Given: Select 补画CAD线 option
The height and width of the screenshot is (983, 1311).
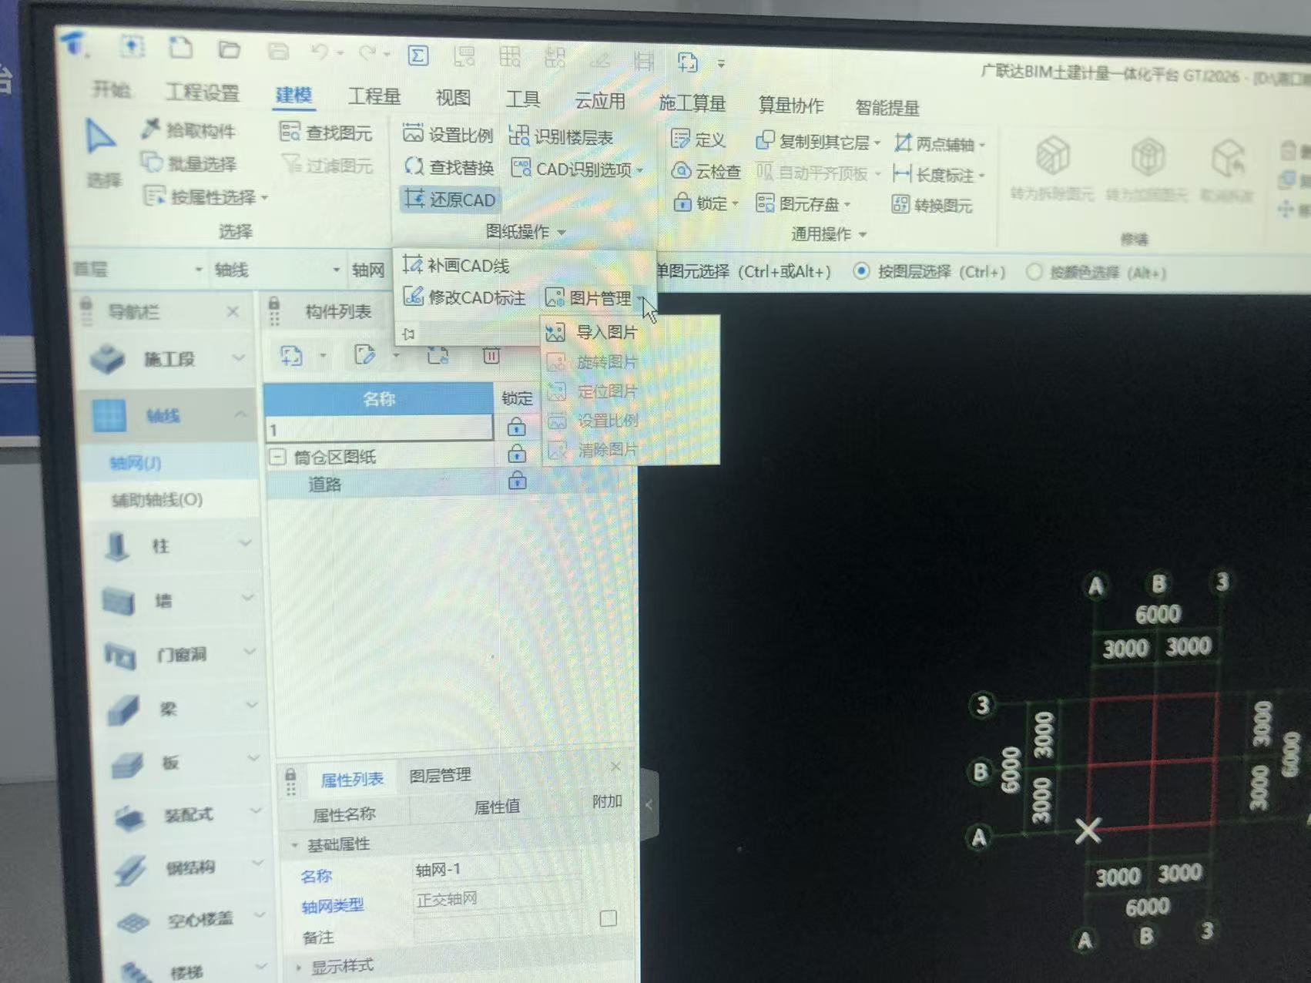Looking at the screenshot, I should pyautogui.click(x=456, y=266).
